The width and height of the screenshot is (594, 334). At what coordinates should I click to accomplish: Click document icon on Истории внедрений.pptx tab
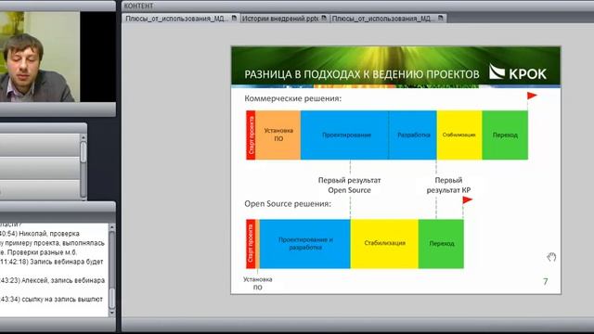324,18
